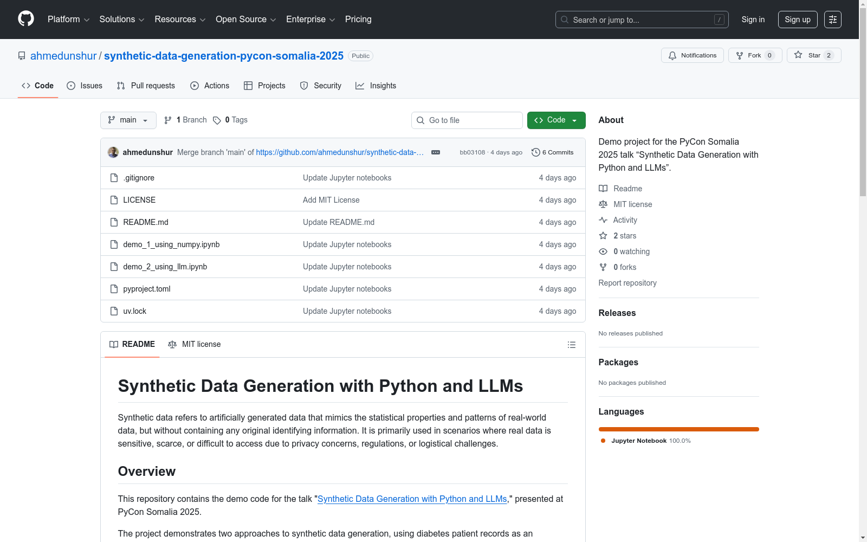Click the file icon next to LICENSE
Viewport: 867px width, 542px height.
point(114,200)
